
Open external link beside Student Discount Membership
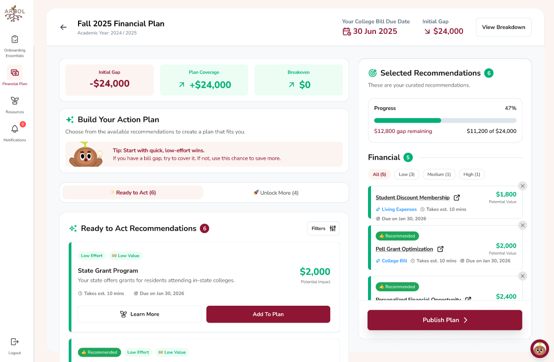tap(457, 198)
